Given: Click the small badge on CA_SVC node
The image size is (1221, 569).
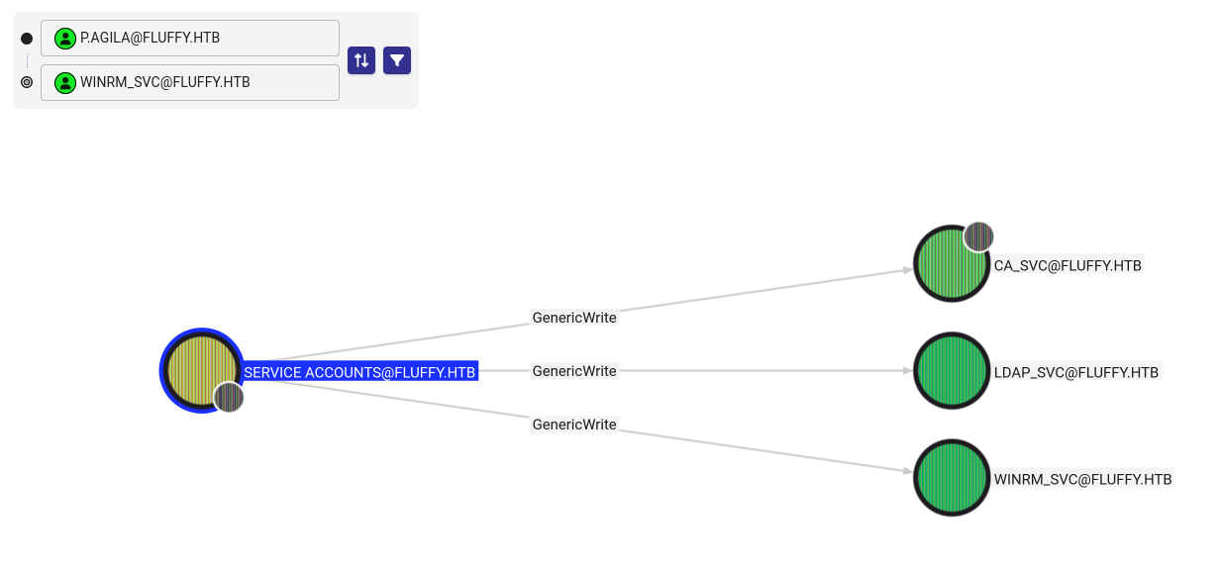Looking at the screenshot, I should coord(978,237).
